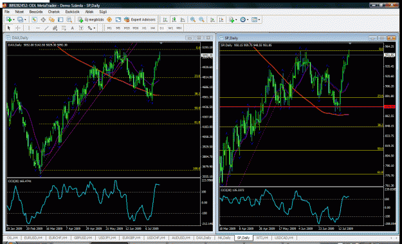The image size is (402, 244).
Task: Click the New Chart icon
Action: click(x=9, y=19)
